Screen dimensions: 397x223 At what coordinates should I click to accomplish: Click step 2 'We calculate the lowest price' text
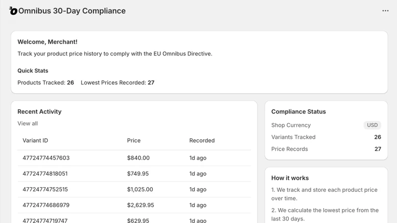325,215
